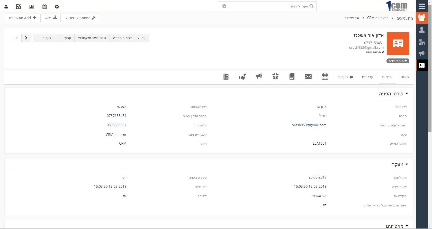Screen dimensions: 432x229
Task: Collapse the מעקב section
Action: (407, 164)
